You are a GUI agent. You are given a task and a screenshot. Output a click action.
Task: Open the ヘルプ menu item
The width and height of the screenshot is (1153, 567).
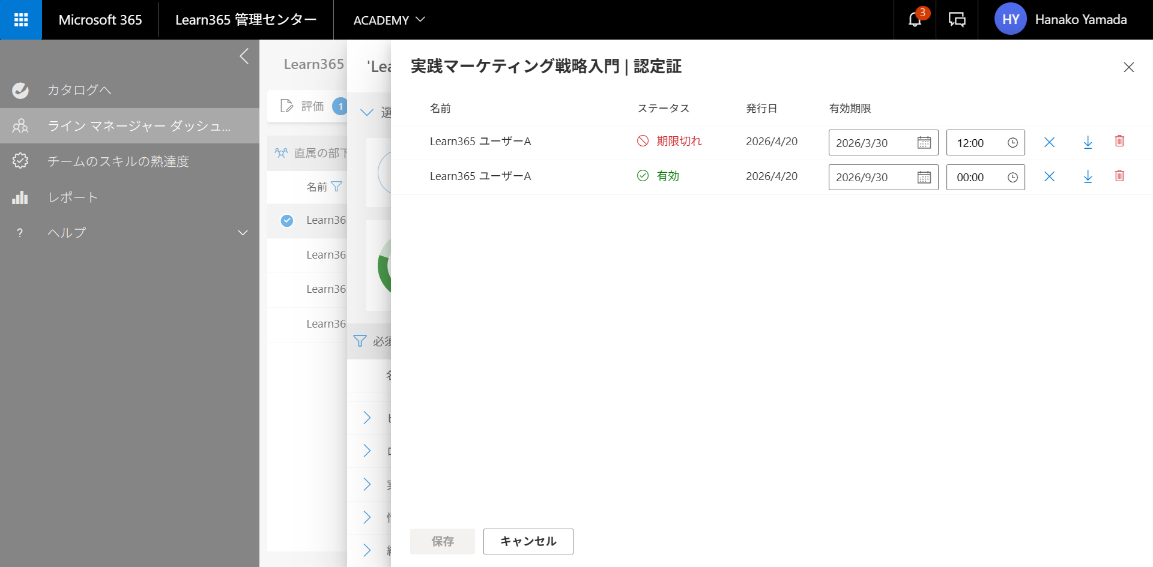point(130,233)
